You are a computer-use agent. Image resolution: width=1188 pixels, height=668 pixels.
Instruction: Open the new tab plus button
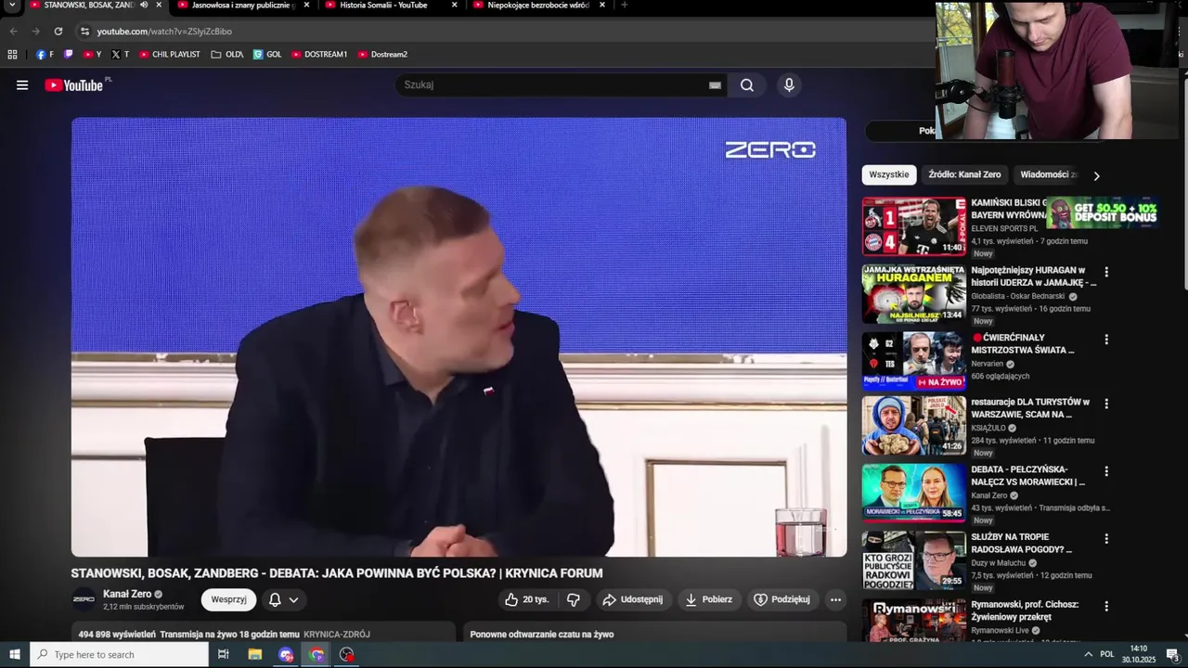[624, 6]
